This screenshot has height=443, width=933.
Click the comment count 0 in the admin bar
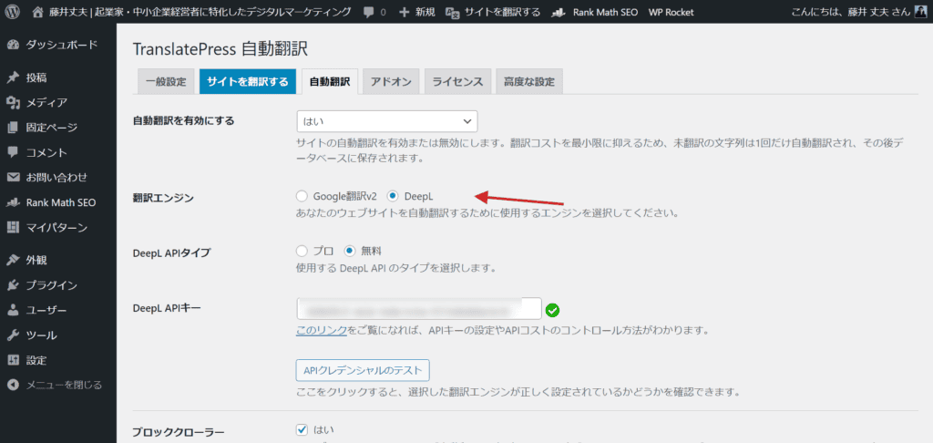point(383,12)
